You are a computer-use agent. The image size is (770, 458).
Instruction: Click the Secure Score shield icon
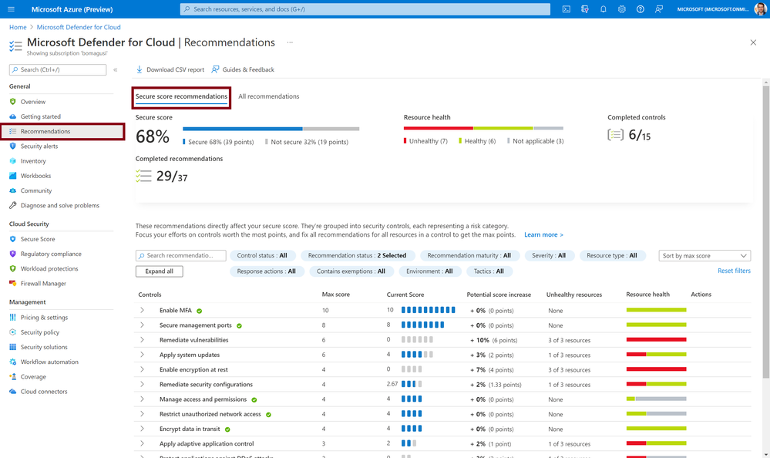pyautogui.click(x=13, y=239)
